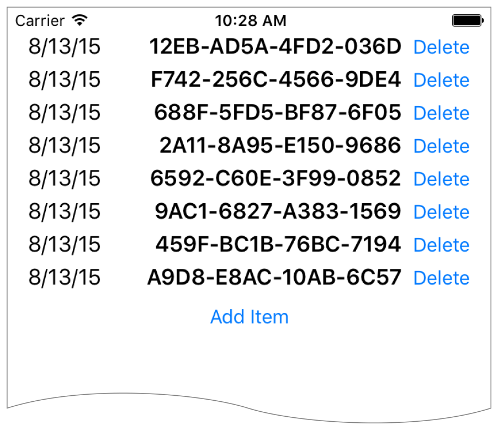
Task: Tap the Carrier label in status bar
Action: coord(39,21)
